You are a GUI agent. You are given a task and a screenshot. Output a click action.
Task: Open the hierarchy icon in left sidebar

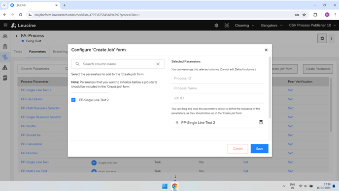click(5, 68)
